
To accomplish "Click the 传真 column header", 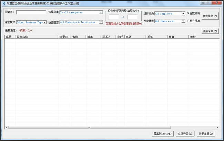I will [178, 37].
